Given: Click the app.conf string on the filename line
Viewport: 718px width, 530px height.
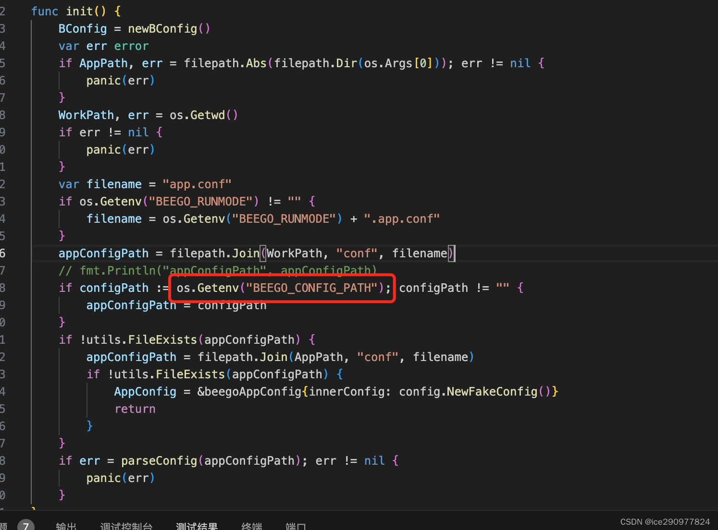Looking at the screenshot, I should pos(197,184).
